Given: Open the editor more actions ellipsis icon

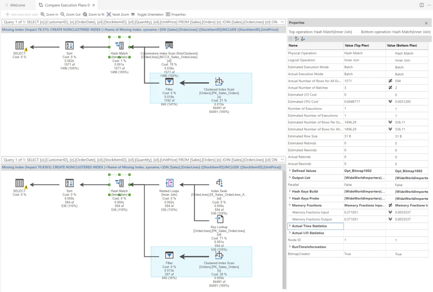Looking at the screenshot, I should (x=428, y=4).
